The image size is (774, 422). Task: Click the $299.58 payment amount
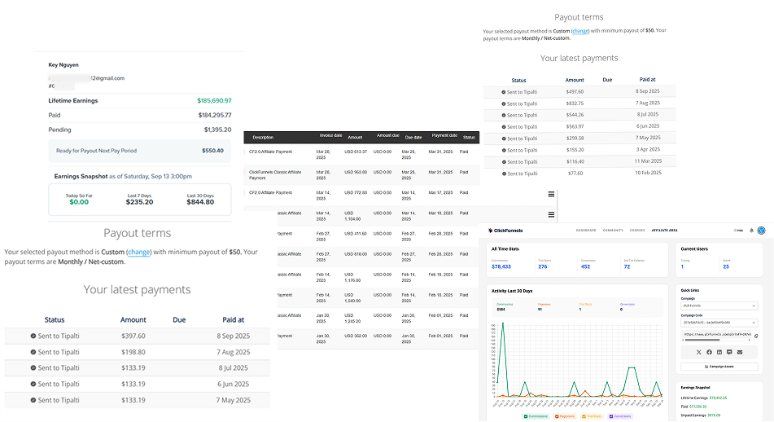[x=575, y=138]
